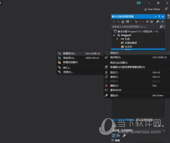Open search options dropdown next to magnifier
This screenshot has width=170, height=143.
pos(164,27)
